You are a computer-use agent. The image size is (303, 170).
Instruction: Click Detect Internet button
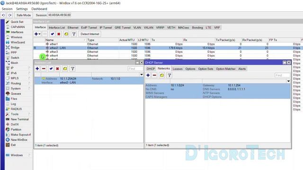click(x=90, y=34)
